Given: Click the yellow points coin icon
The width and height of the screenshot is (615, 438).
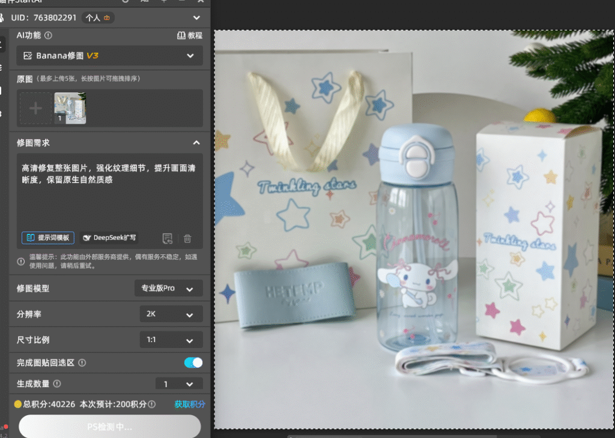Looking at the screenshot, I should (18, 404).
